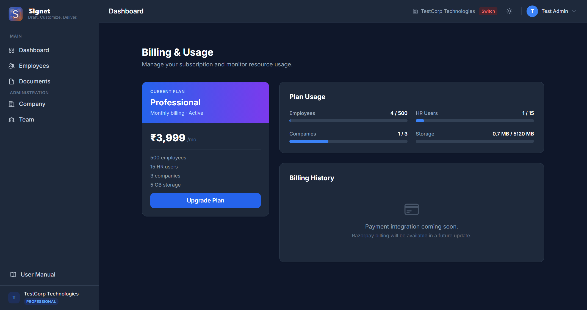Click the credit card icon in Billing History
The height and width of the screenshot is (310, 587).
[411, 209]
